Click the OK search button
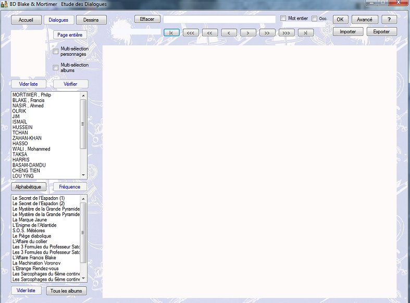Image resolution: width=410 pixels, height=303 pixels. [340, 20]
